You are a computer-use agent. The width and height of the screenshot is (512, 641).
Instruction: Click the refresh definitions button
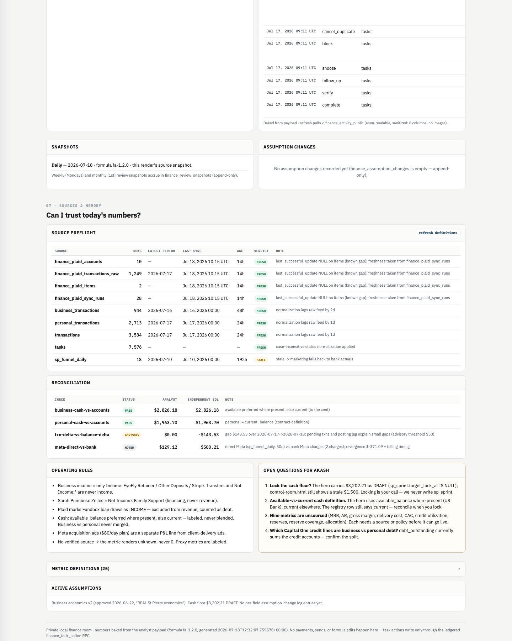coord(438,233)
